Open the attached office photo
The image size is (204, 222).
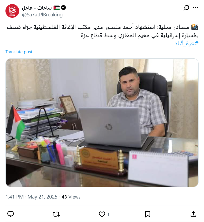click(x=102, y=123)
